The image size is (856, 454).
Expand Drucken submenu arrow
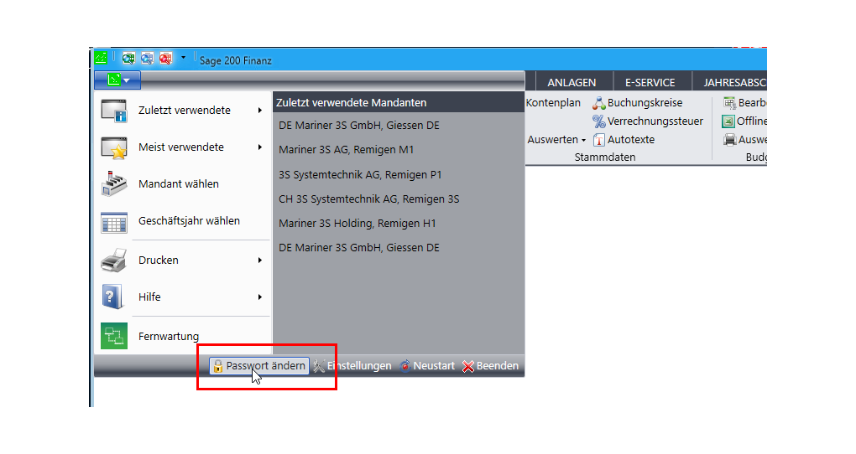[260, 260]
